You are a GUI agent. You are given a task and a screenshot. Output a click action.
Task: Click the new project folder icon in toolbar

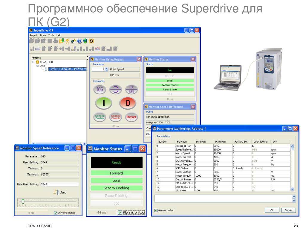pyautogui.click(x=32, y=41)
